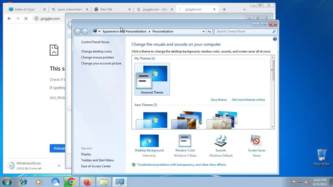Close the New Tab tab
Viewport: 333px width, 187px height.
(x=130, y=9)
